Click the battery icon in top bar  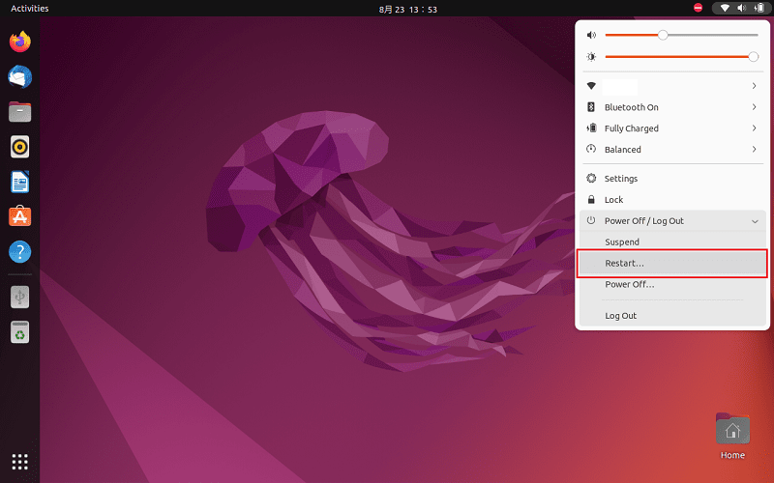(759, 8)
